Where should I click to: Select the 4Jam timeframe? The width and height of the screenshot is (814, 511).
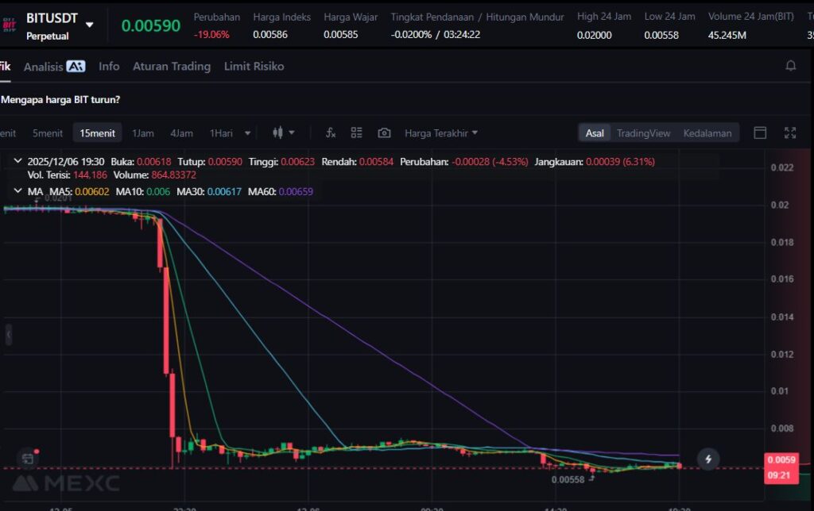(181, 133)
